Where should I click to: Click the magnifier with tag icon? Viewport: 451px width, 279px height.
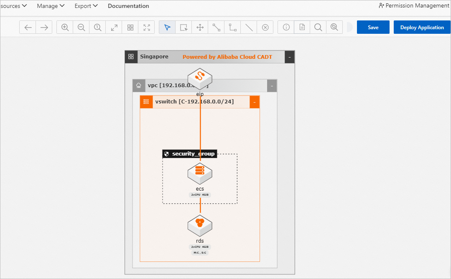pos(334,27)
